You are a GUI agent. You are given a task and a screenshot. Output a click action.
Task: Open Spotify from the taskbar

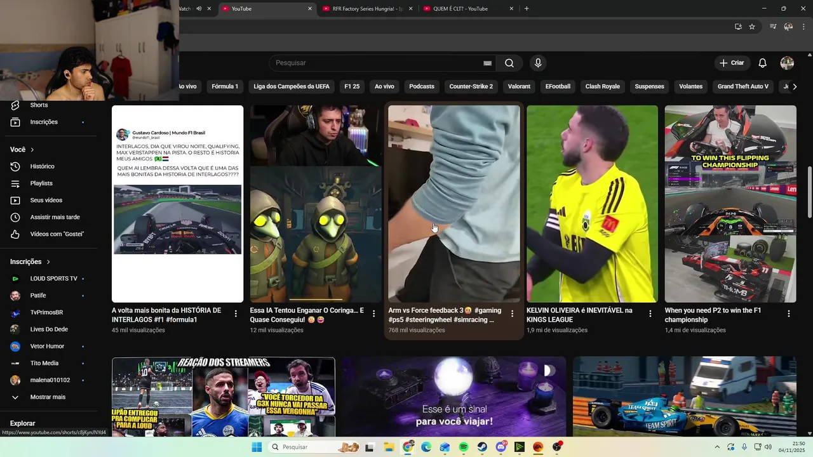(x=463, y=447)
